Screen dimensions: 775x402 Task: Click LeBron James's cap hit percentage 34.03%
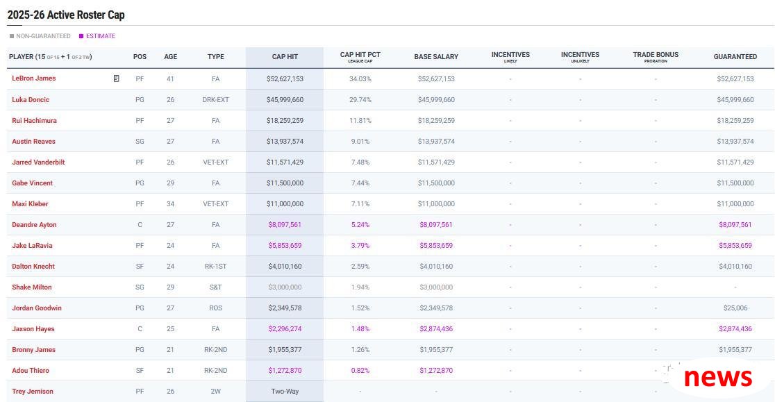[x=360, y=78]
